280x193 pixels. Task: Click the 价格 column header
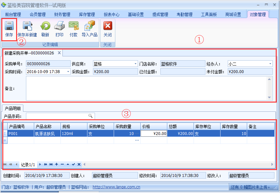(154, 126)
